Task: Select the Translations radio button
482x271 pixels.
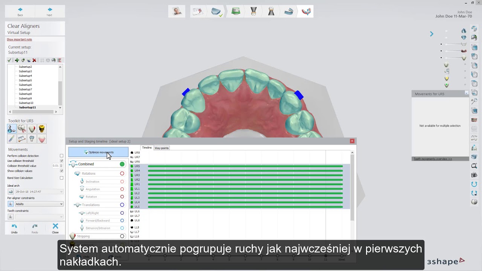Action: 122,205
